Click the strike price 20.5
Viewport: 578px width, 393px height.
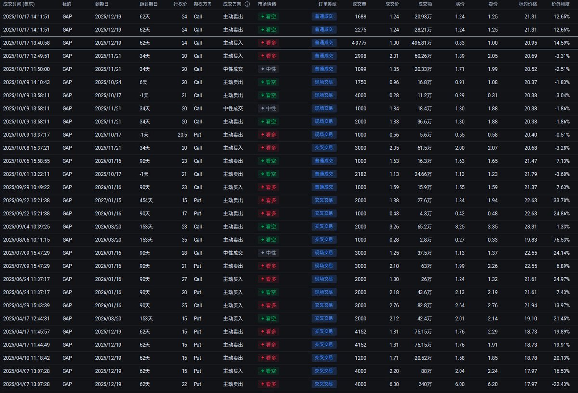pyautogui.click(x=182, y=135)
